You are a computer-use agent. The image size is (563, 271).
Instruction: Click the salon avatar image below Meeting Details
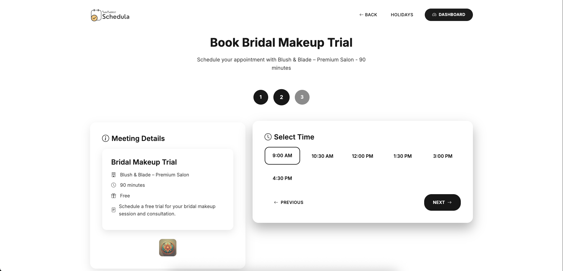tap(167, 247)
